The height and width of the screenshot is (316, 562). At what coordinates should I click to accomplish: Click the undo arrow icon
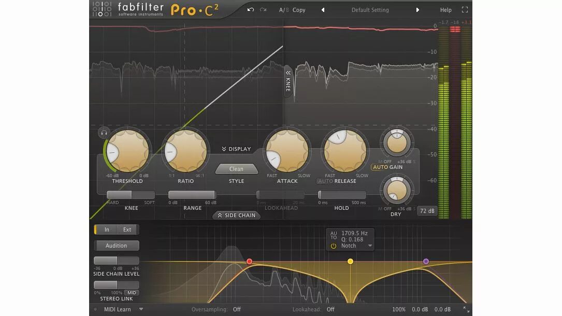click(x=251, y=10)
